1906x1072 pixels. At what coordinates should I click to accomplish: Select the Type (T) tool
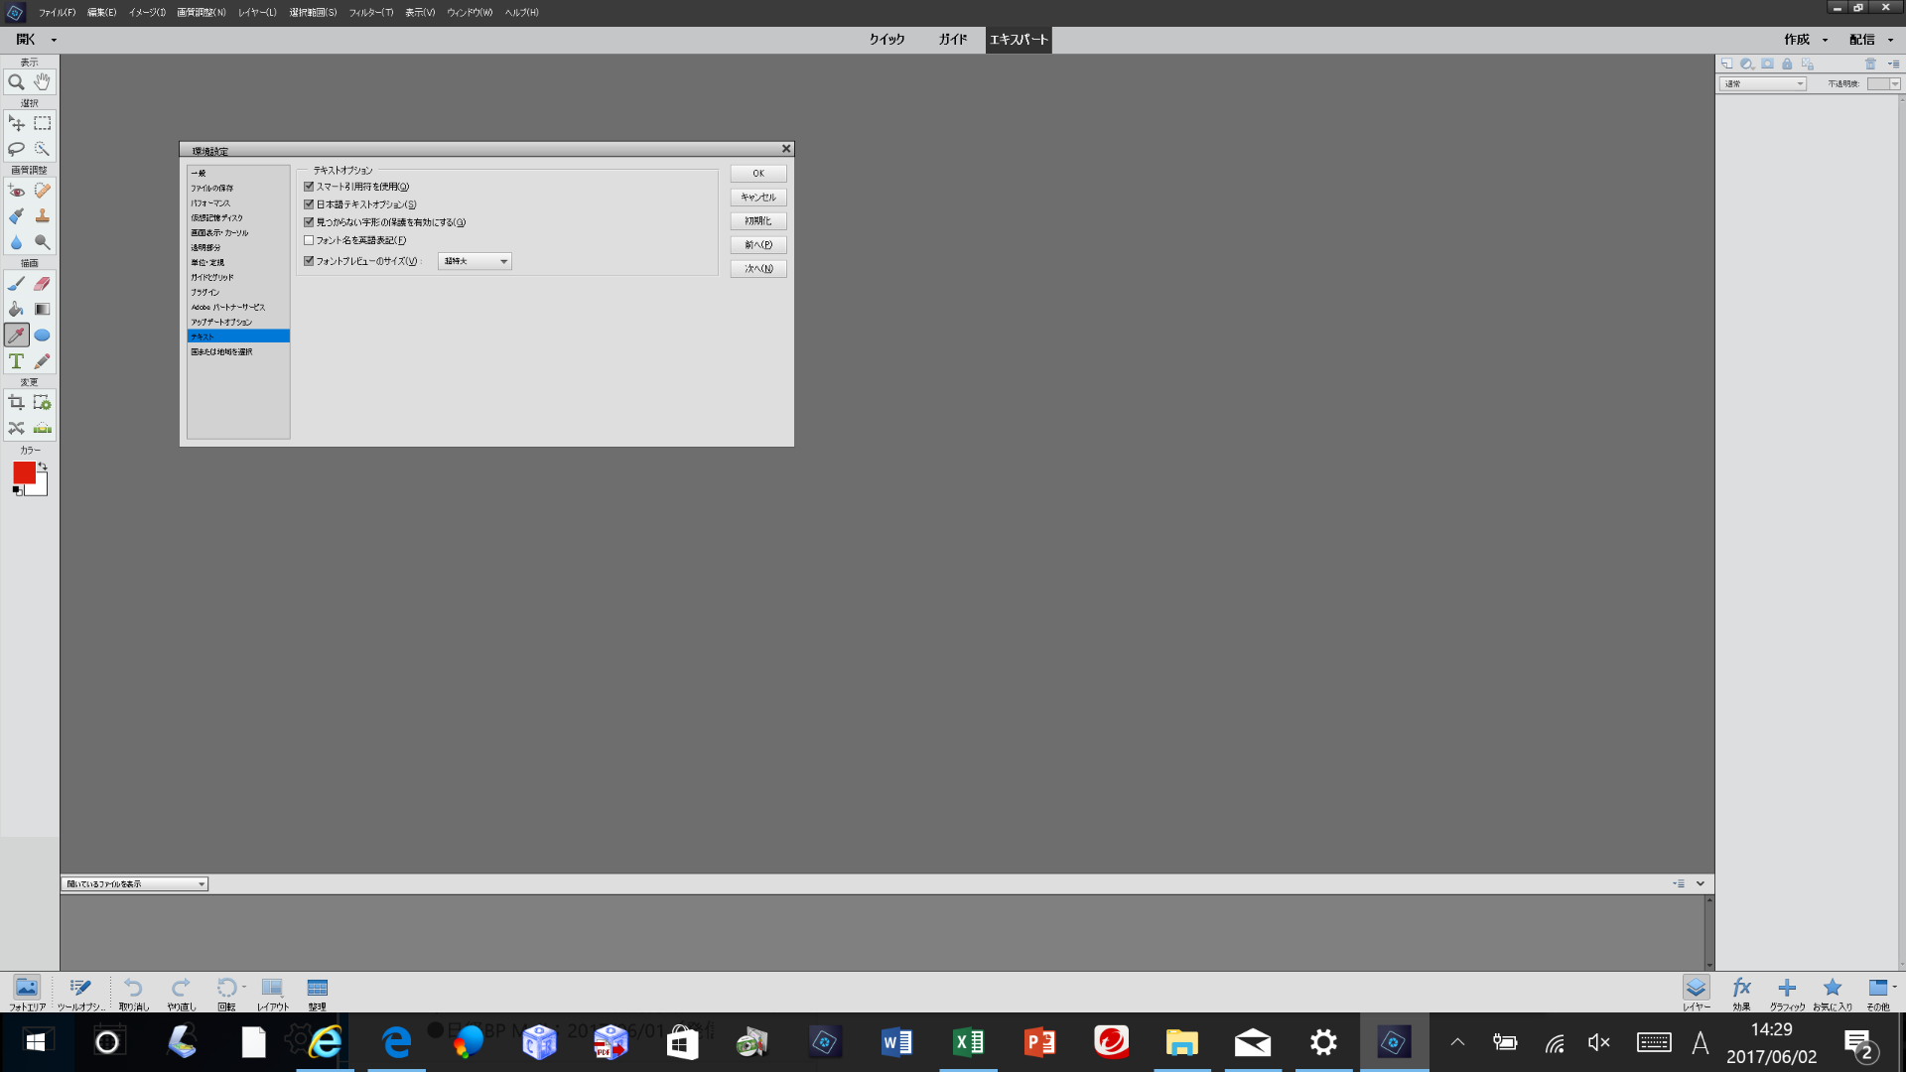[16, 361]
